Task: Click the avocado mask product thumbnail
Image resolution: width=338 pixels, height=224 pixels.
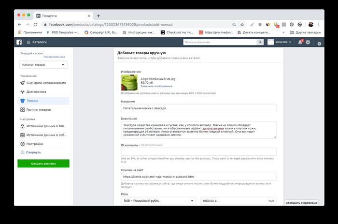Action: click(129, 83)
